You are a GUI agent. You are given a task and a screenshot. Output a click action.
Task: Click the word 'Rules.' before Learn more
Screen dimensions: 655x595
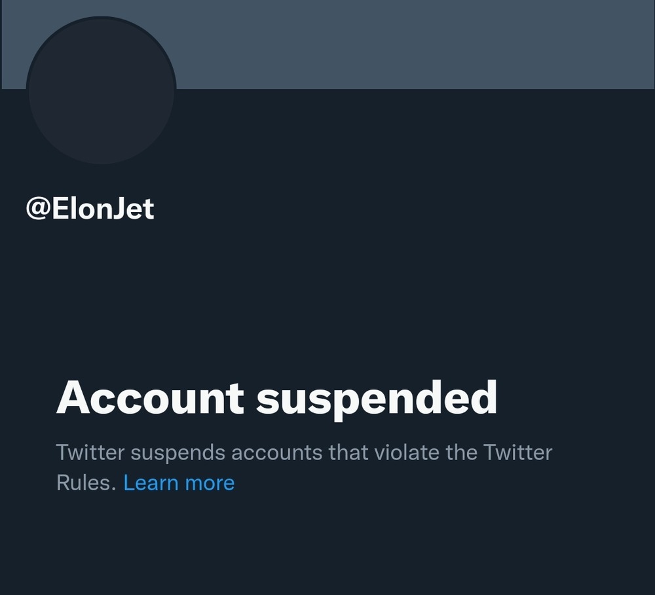tap(86, 483)
